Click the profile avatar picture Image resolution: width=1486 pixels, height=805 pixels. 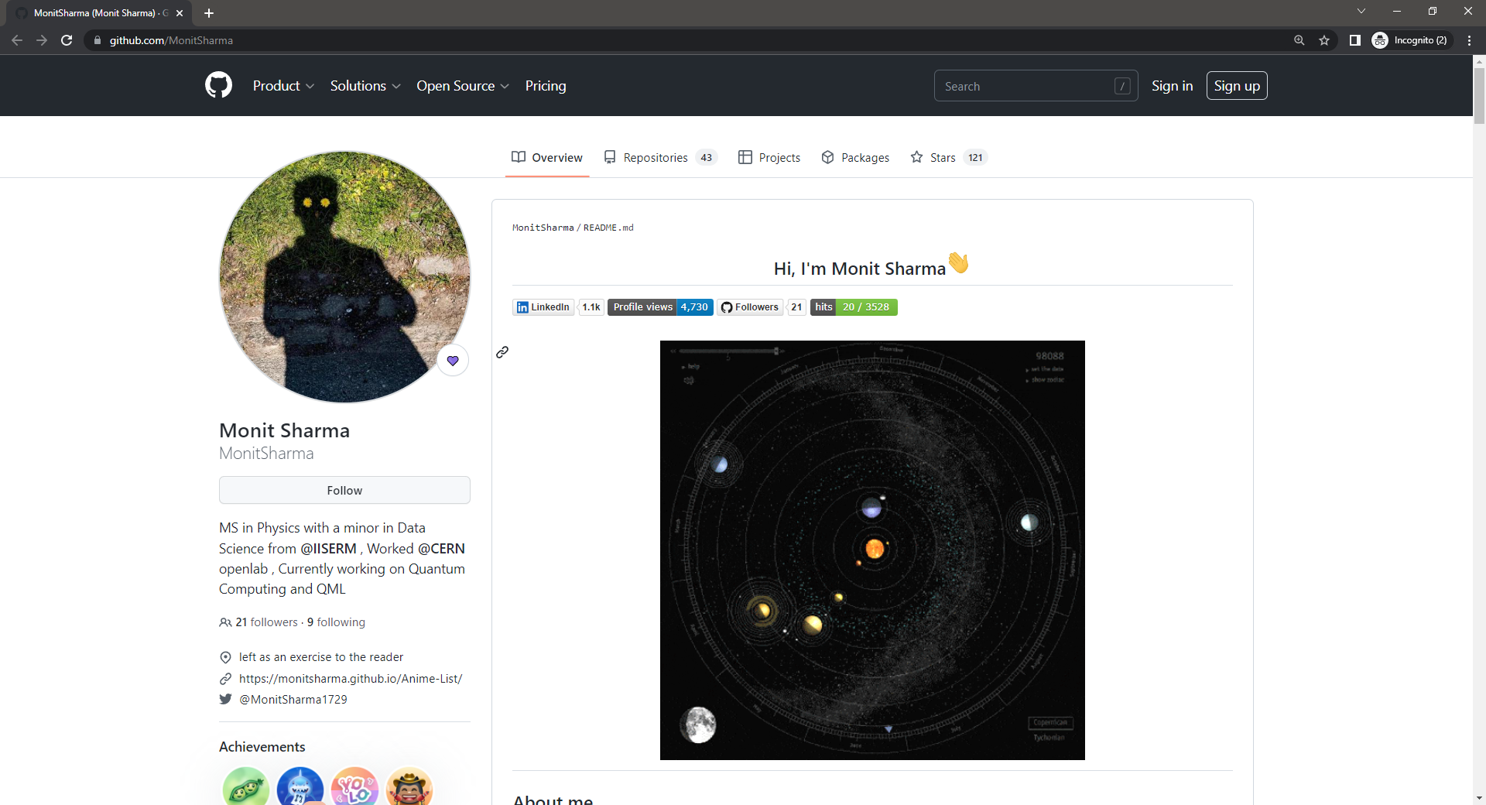point(344,276)
